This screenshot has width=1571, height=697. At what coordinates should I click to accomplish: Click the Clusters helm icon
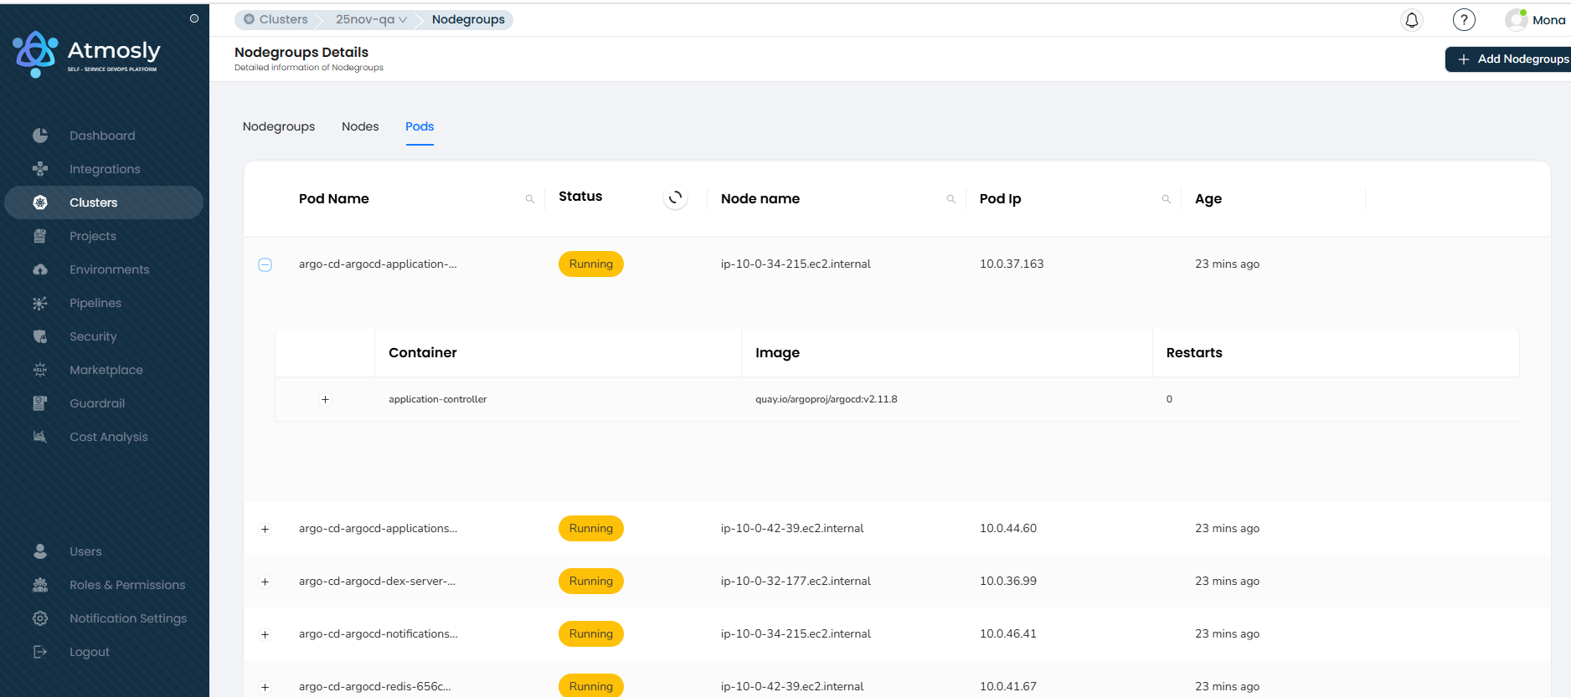coord(40,202)
